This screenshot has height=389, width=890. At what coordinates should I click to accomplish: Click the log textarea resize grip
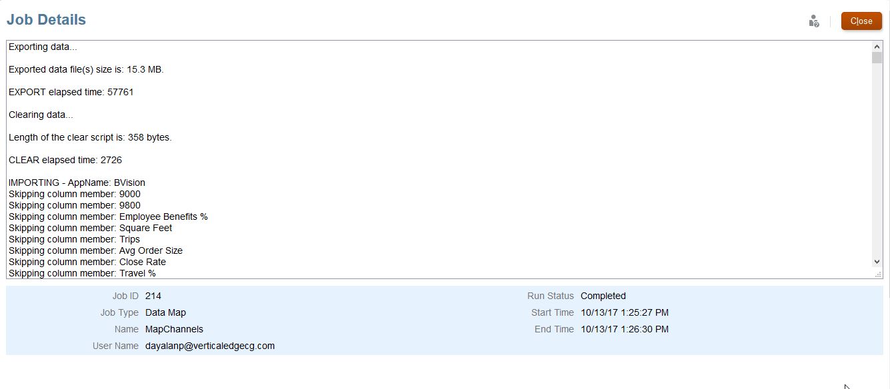pos(877,274)
